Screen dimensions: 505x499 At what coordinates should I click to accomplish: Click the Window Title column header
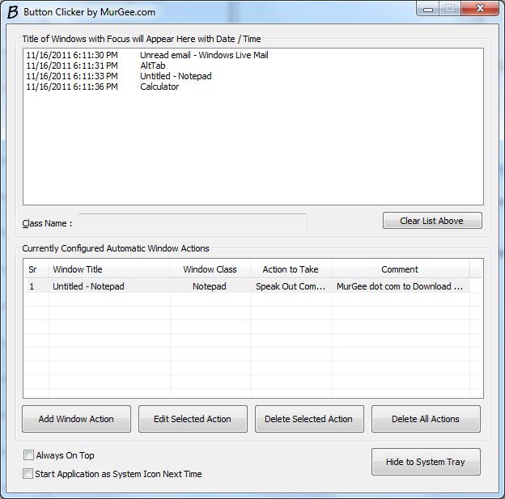[109, 269]
